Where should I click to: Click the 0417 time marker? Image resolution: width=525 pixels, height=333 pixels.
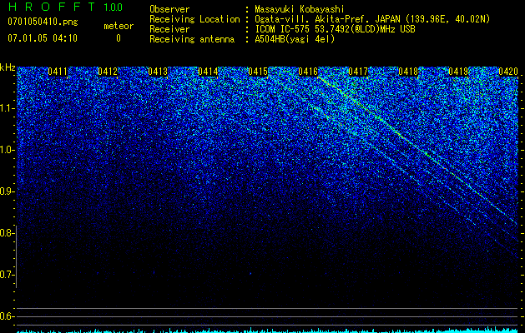pos(358,72)
